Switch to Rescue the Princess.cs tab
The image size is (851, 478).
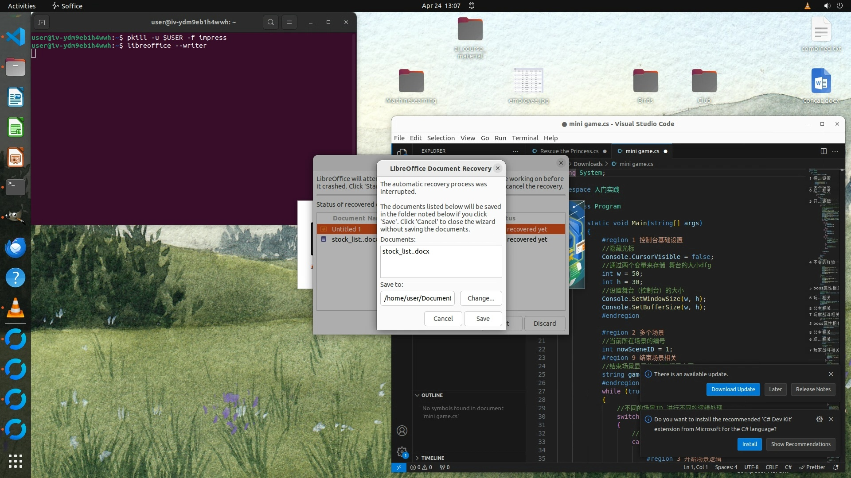pyautogui.click(x=569, y=151)
